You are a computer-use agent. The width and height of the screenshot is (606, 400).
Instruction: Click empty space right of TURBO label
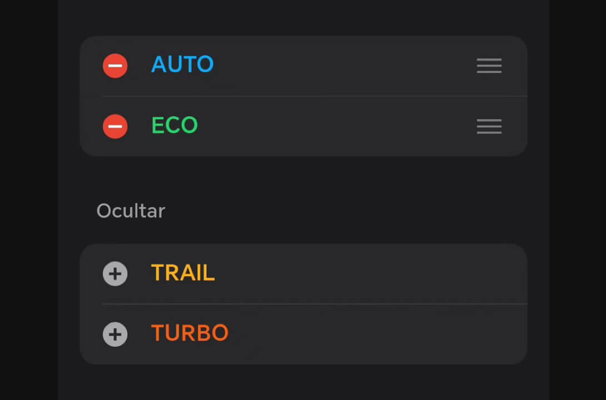[361, 334]
